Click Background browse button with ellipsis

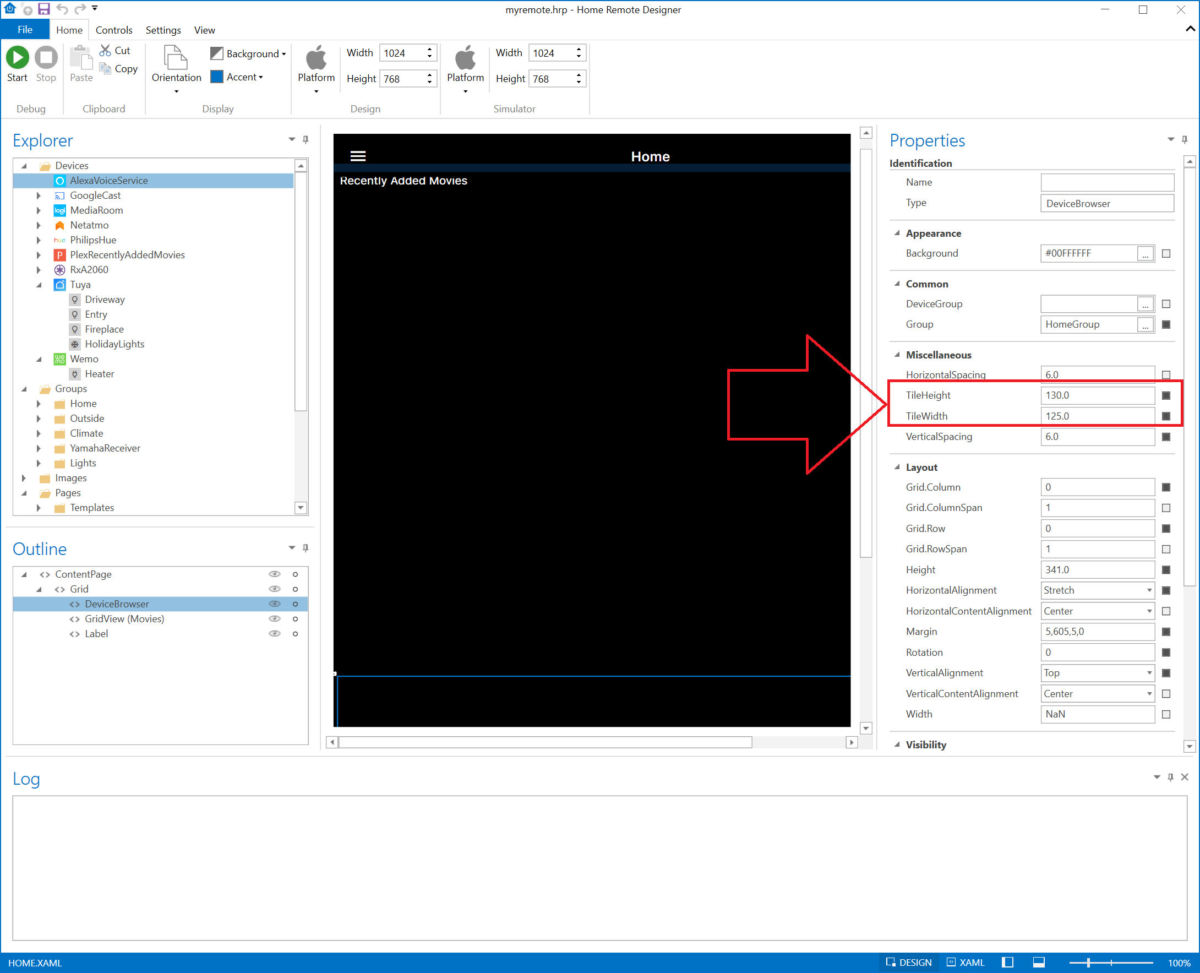click(1146, 253)
